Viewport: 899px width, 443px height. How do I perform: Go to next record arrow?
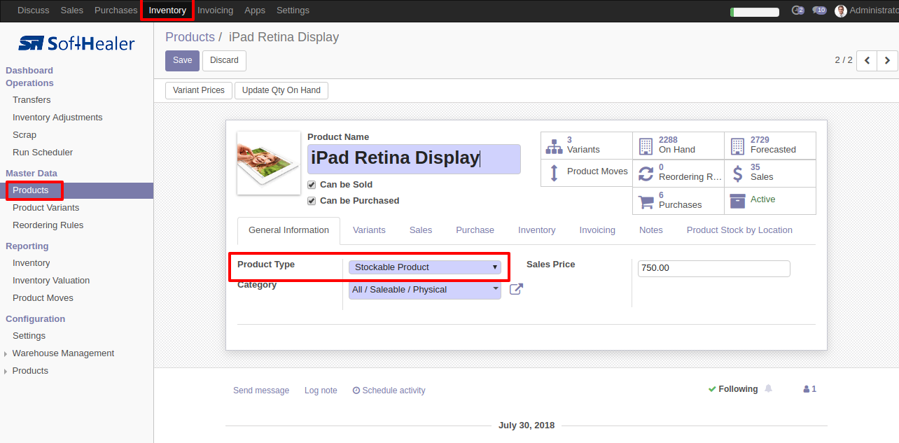tap(887, 60)
